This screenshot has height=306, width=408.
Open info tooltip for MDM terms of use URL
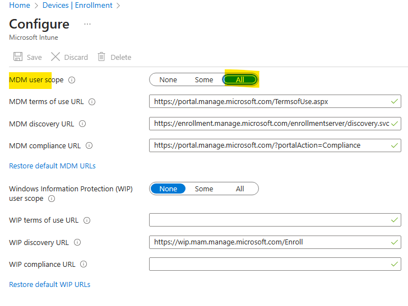pyautogui.click(x=92, y=102)
